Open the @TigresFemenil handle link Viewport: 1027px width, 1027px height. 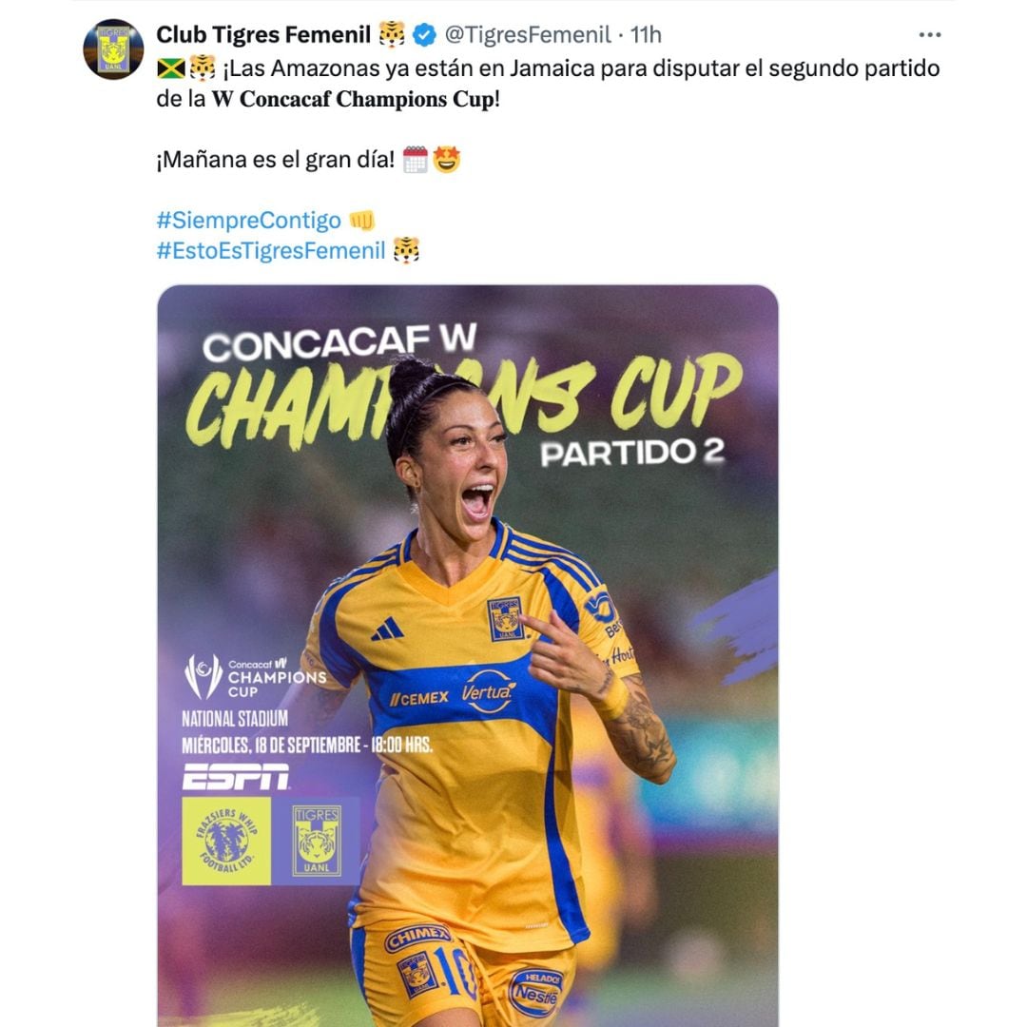pyautogui.click(x=527, y=35)
